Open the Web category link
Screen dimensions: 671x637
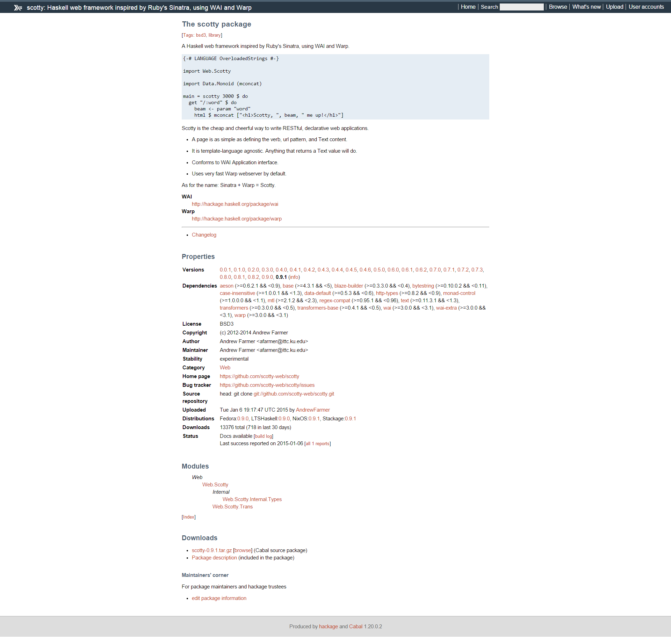pos(225,368)
